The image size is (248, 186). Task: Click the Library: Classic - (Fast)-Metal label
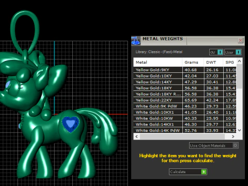(159, 52)
